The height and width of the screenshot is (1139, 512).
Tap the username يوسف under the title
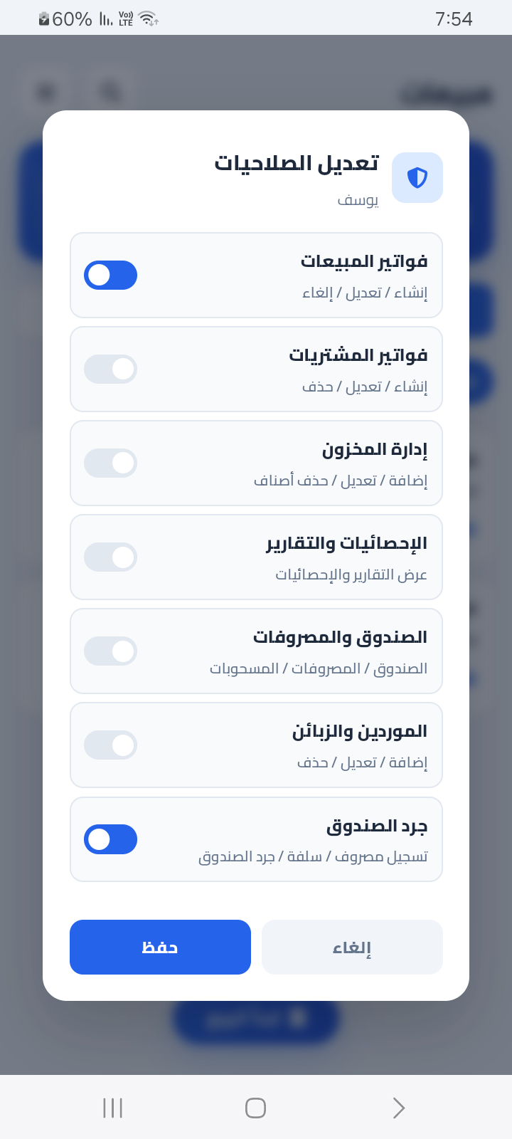point(358,201)
